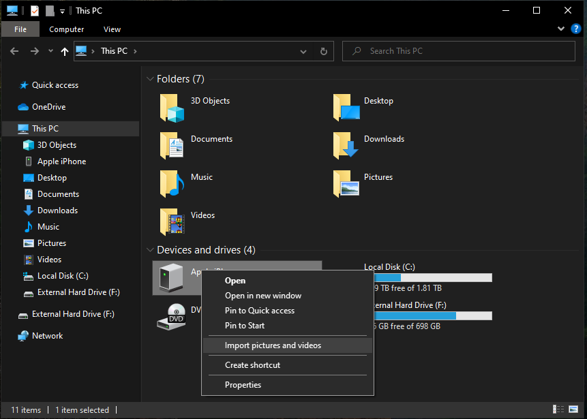Open the Computer ribbon tab

pyautogui.click(x=67, y=29)
